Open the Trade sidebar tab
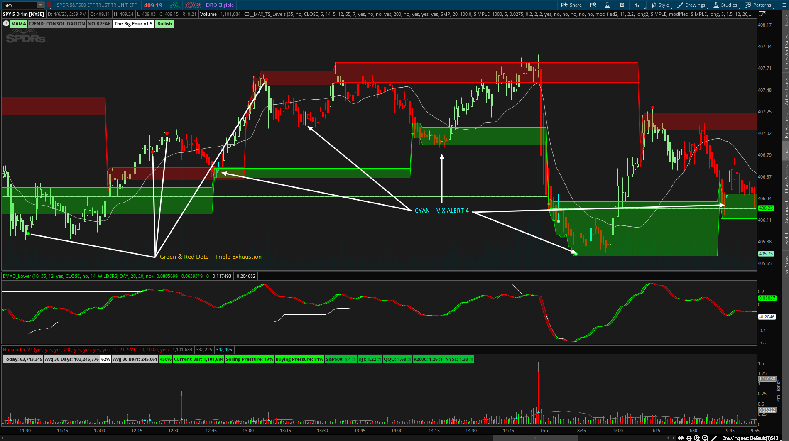This screenshot has height=441, width=789. coord(786,21)
